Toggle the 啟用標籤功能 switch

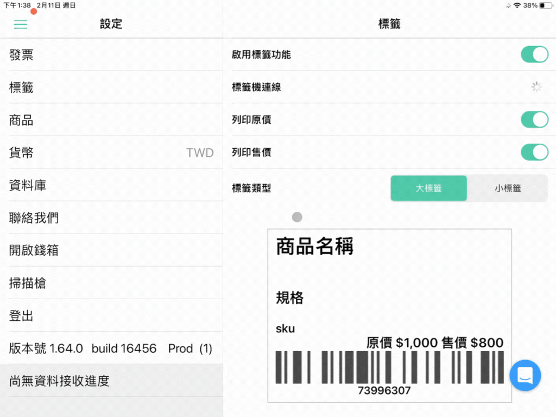click(x=534, y=54)
